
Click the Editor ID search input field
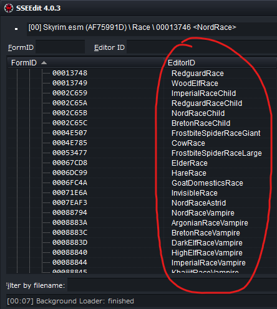(202, 47)
